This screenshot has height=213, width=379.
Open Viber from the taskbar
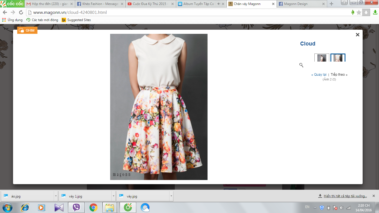[x=76, y=207]
